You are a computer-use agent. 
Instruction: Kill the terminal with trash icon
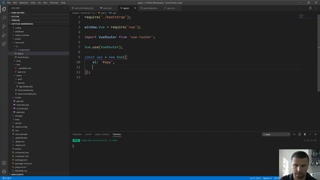tap(305, 134)
